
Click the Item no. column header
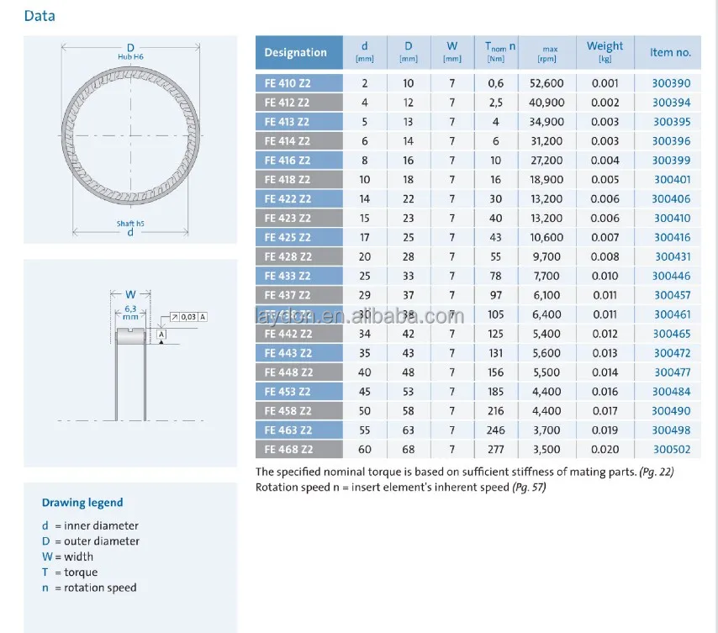pyautogui.click(x=670, y=52)
